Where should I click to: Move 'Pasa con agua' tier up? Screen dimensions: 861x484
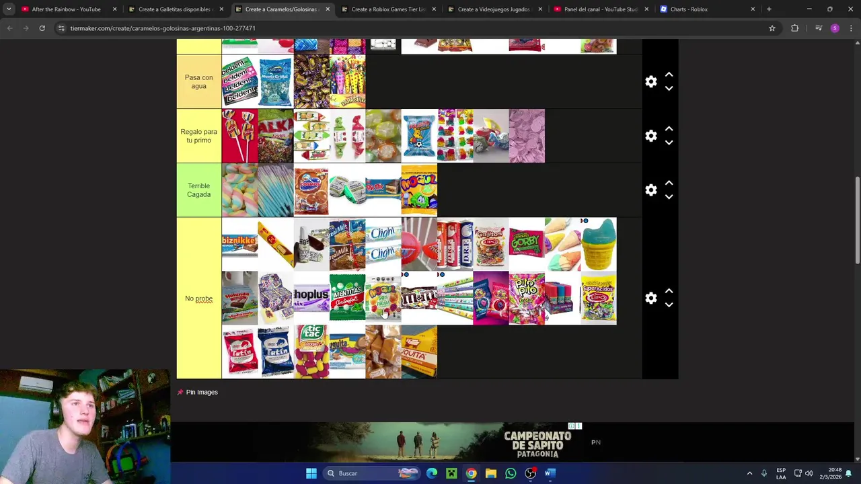669,75
